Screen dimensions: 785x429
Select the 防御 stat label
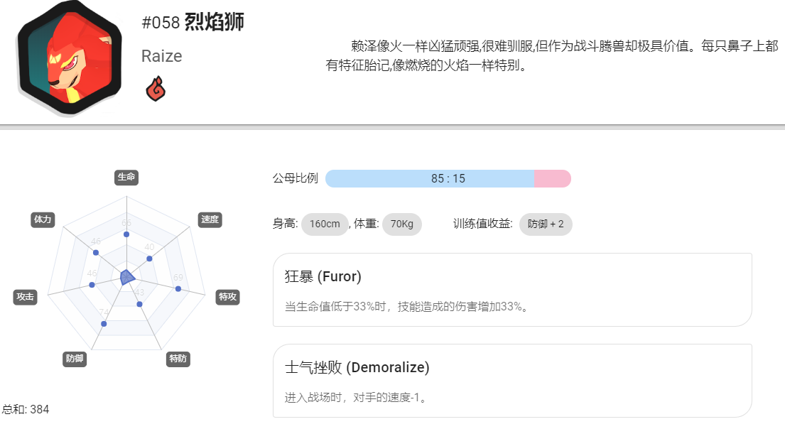click(x=75, y=359)
